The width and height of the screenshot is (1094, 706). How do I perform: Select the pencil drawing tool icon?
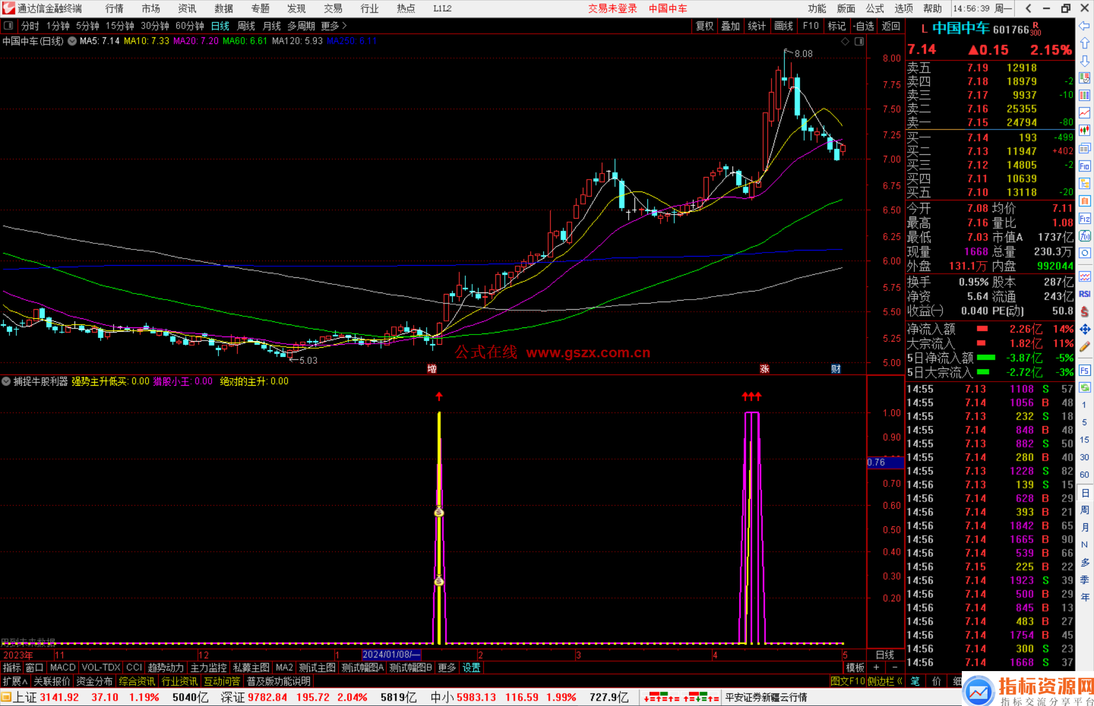pos(1084,347)
